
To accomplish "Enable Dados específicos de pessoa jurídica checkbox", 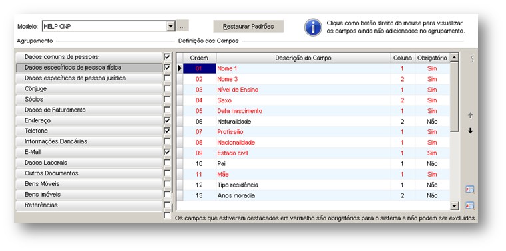I will point(167,78).
